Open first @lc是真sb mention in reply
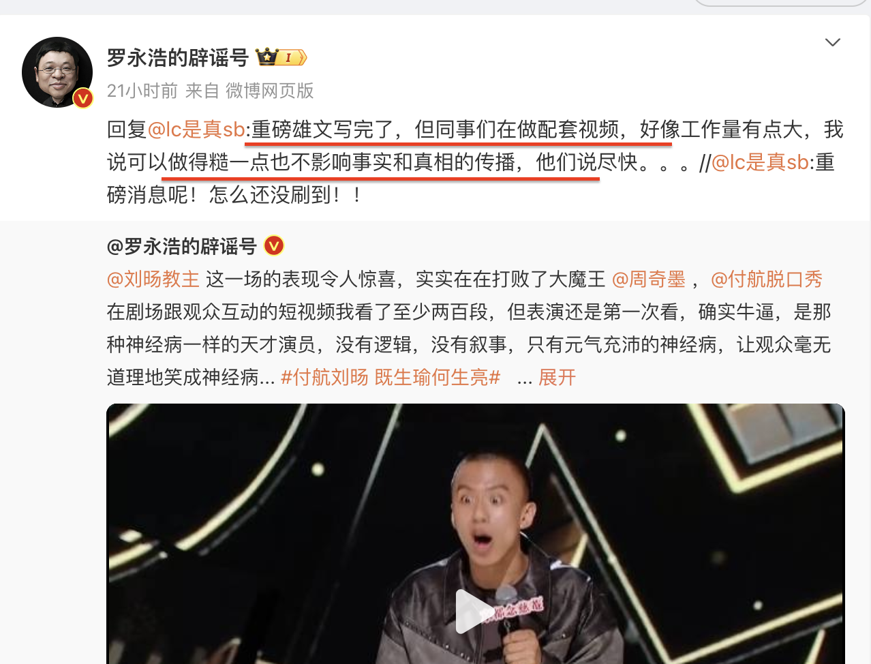Viewport: 871px width, 664px height. click(196, 130)
